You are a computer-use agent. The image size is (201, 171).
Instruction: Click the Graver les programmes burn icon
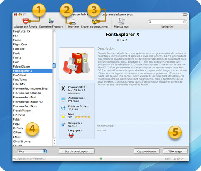[x=95, y=21]
